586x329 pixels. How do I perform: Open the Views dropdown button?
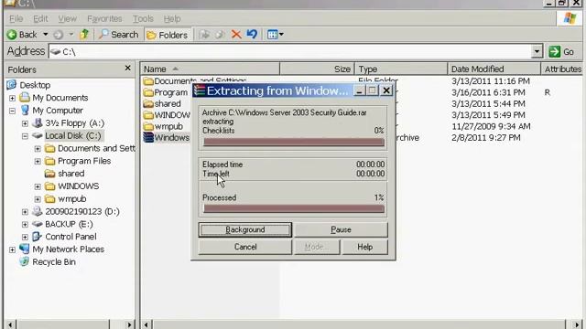pyautogui.click(x=276, y=35)
